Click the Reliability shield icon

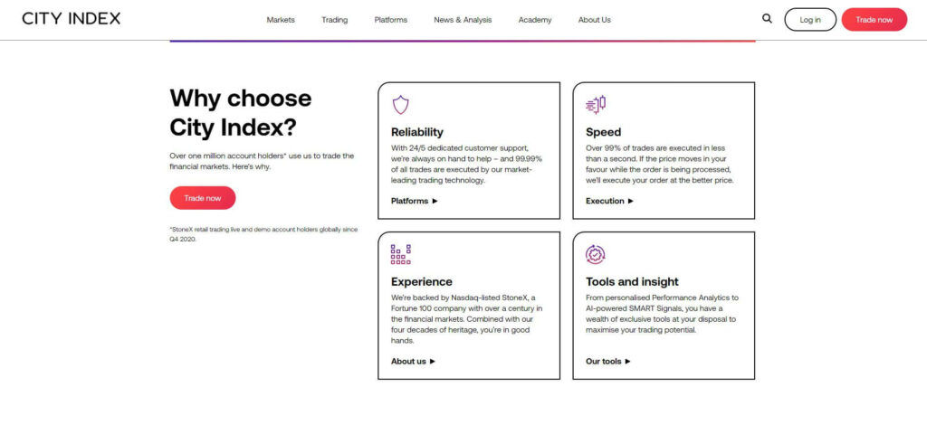pos(400,105)
